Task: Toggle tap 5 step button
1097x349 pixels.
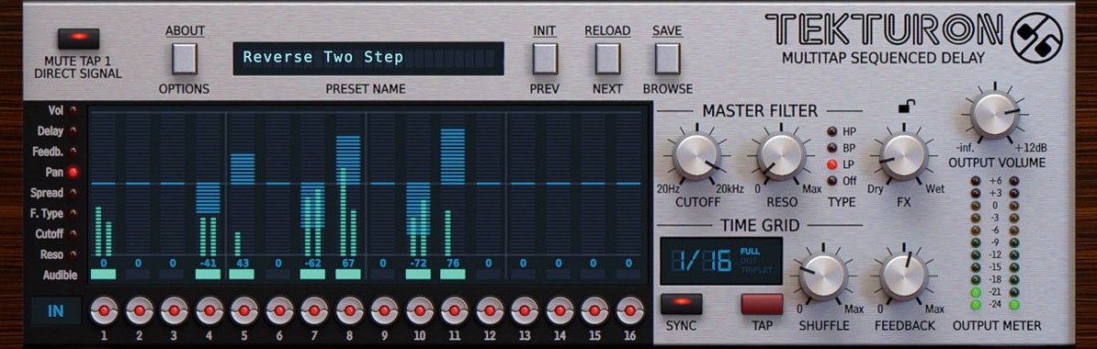Action: (244, 310)
